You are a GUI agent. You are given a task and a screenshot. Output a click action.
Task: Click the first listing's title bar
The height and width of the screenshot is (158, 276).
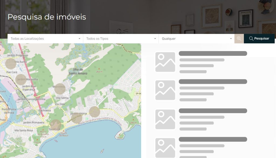[x=213, y=53]
